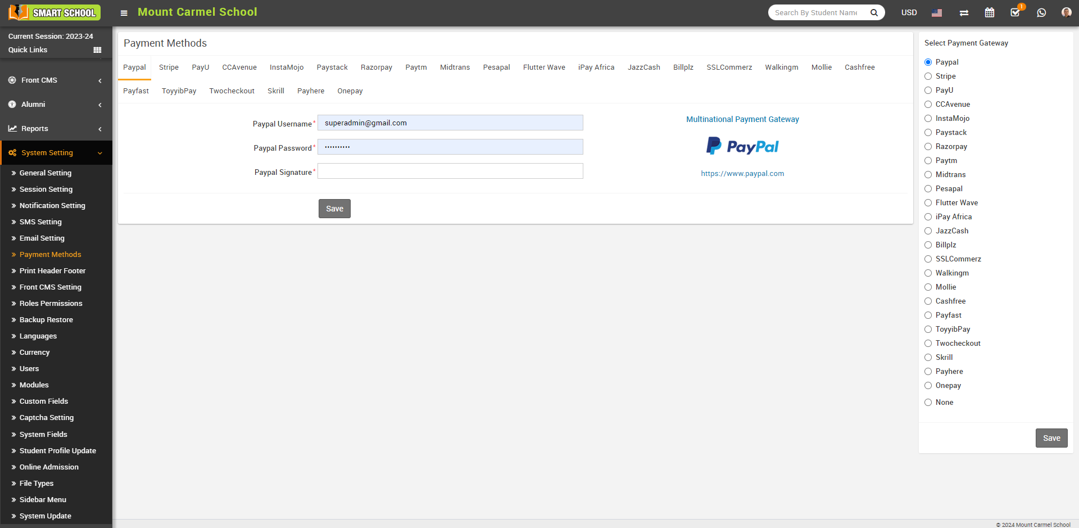
Task: Expand the Alumni sidebar section
Action: click(x=56, y=105)
